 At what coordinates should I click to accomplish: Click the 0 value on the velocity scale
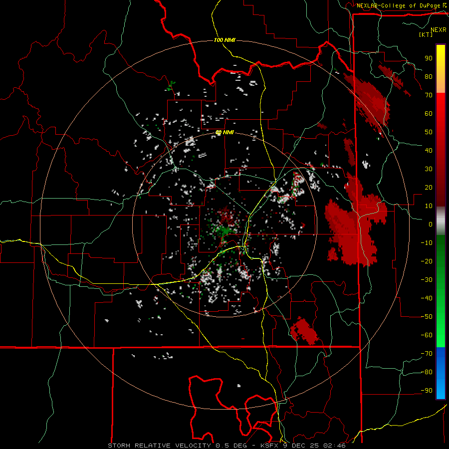(431, 224)
